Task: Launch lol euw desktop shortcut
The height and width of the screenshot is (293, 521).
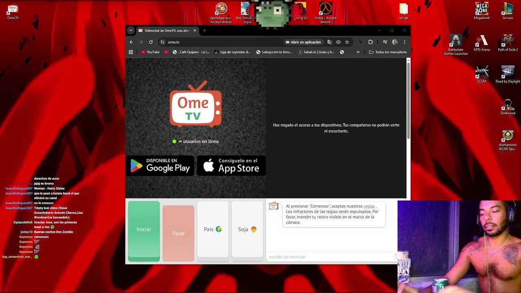Action: click(x=508, y=11)
